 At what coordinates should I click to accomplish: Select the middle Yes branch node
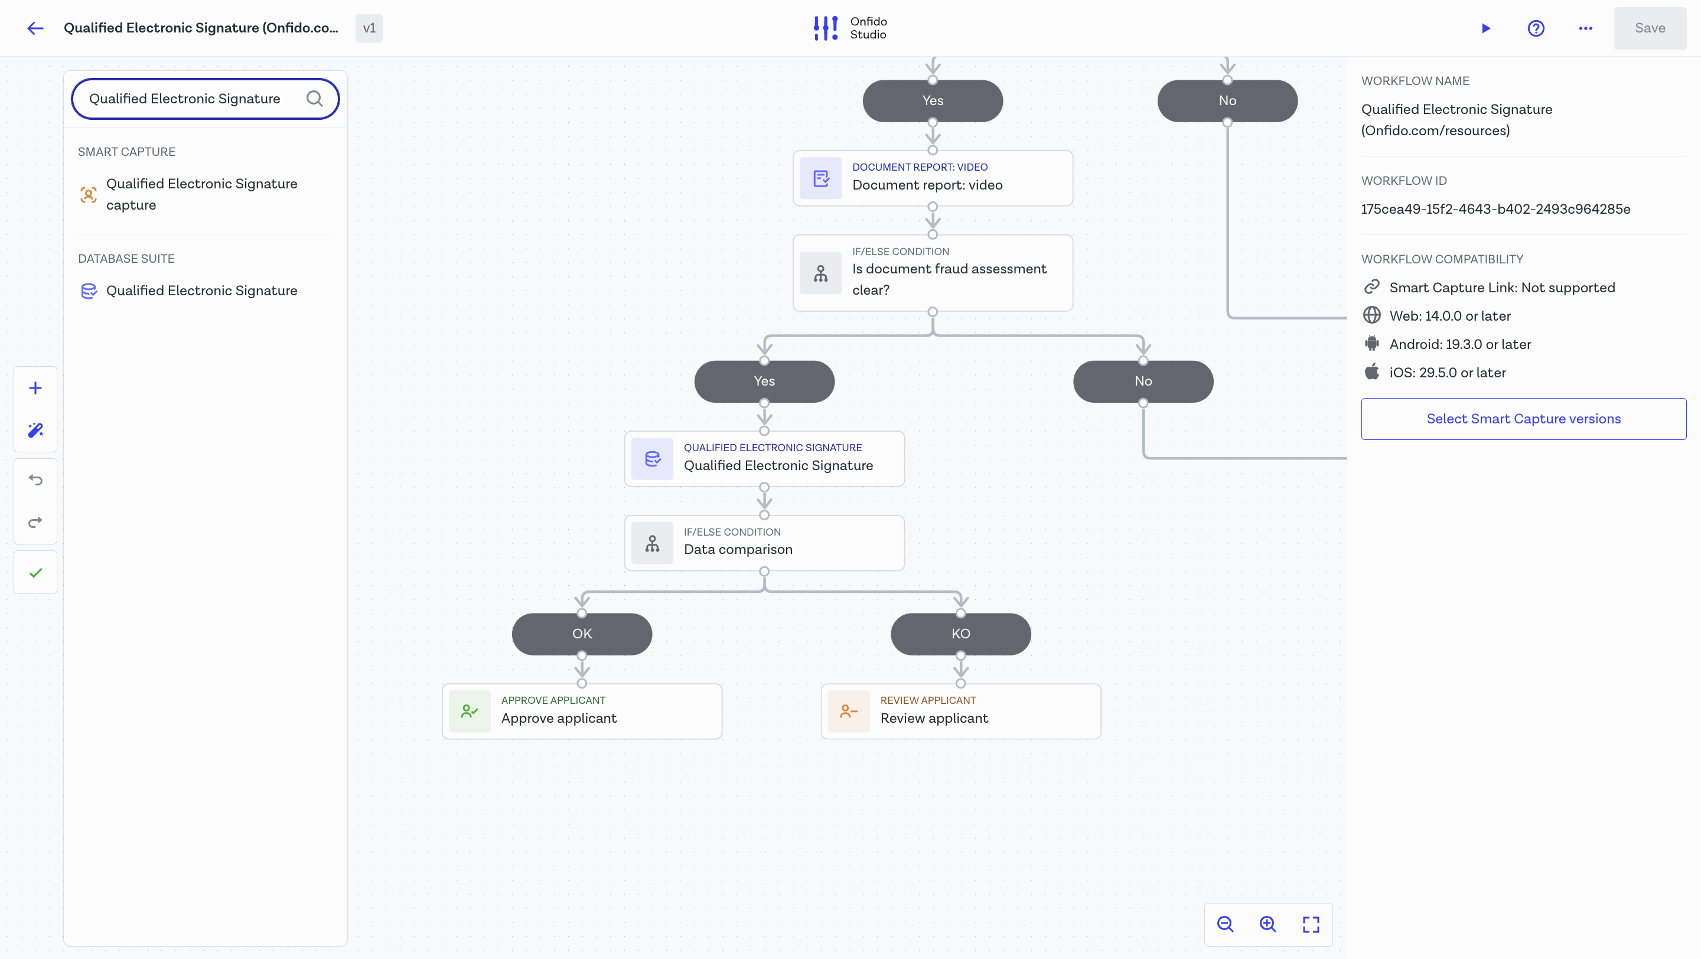[764, 381]
